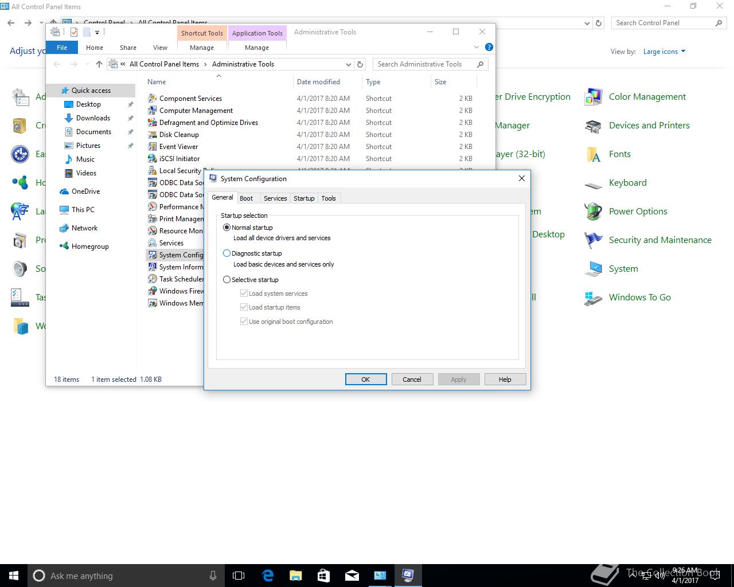734x587 pixels.
Task: Select the Defragment and Optimize Drives icon
Action: 153,123
